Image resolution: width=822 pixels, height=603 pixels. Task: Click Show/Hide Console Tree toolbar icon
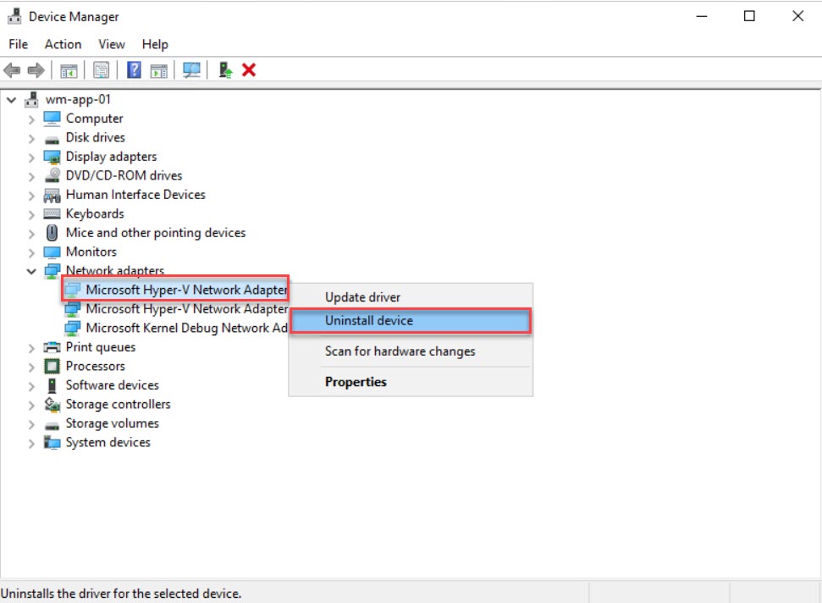[x=69, y=70]
